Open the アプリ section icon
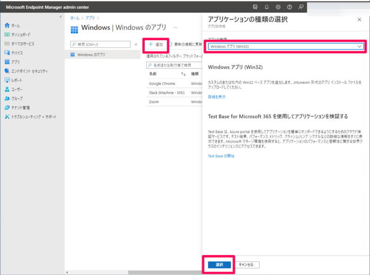Viewport: 370px width, 275px height. 6,61
